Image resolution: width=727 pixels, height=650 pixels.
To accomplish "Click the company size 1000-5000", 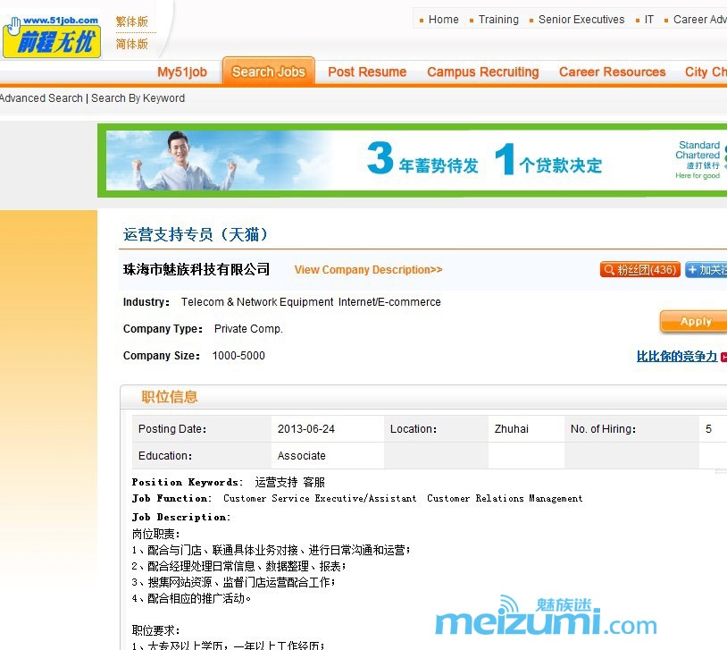I will pyautogui.click(x=238, y=356).
